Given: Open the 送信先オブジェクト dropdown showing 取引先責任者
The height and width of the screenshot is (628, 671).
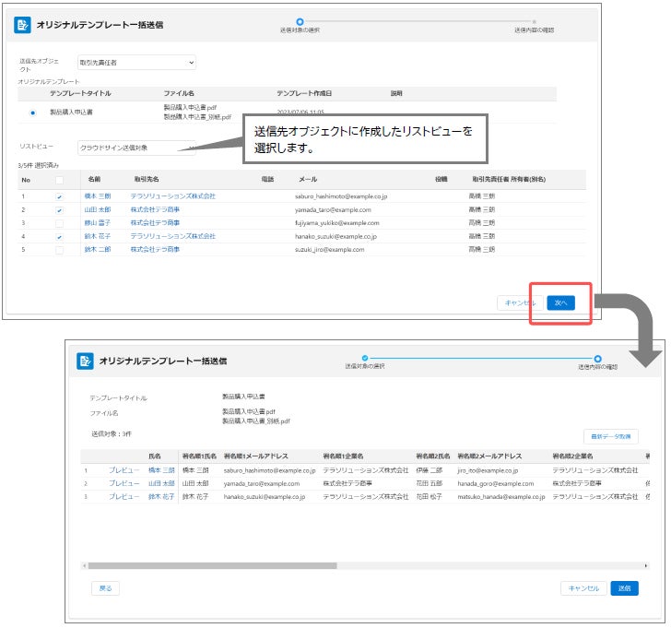Looking at the screenshot, I should [136, 63].
